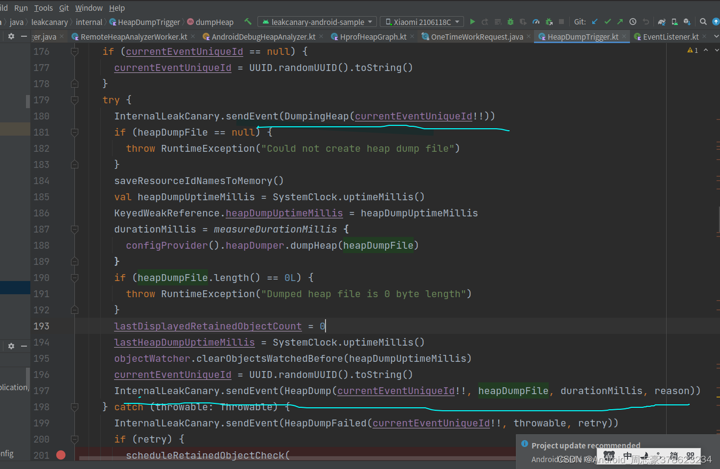This screenshot has height=469, width=720.
Task: Click Sync Project with Gradle Files icon
Action: pyautogui.click(x=662, y=22)
